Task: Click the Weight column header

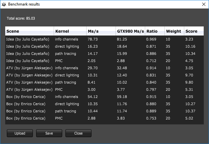Action: 174,31
